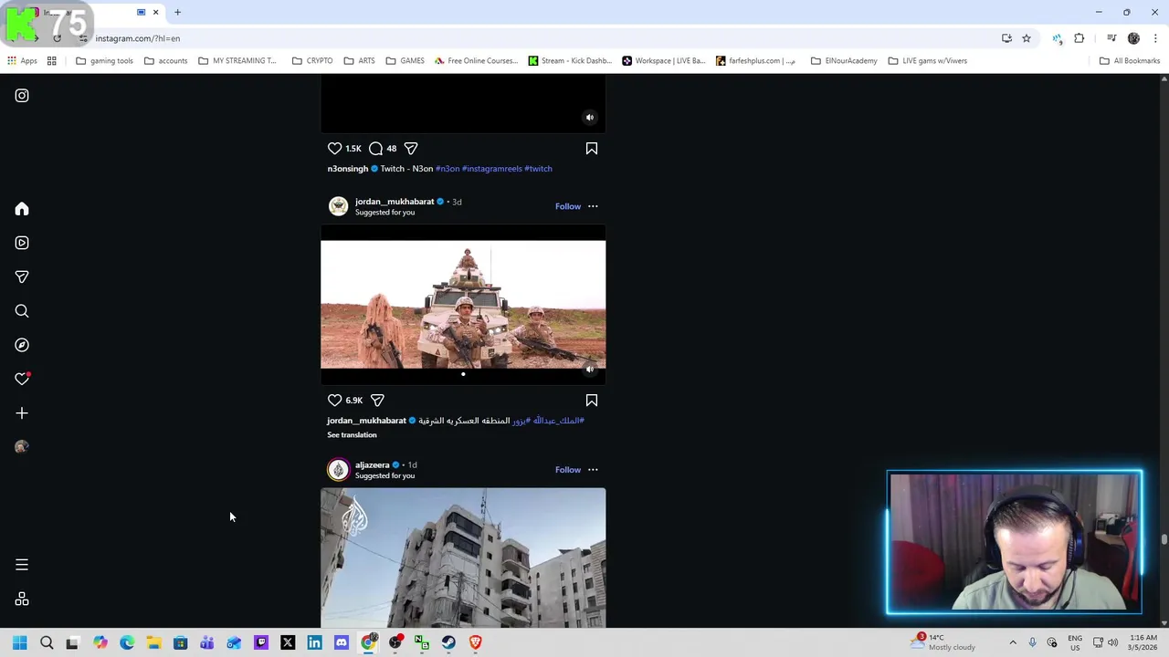
Task: Open hashtag #instagramreels link
Action: pyautogui.click(x=492, y=169)
